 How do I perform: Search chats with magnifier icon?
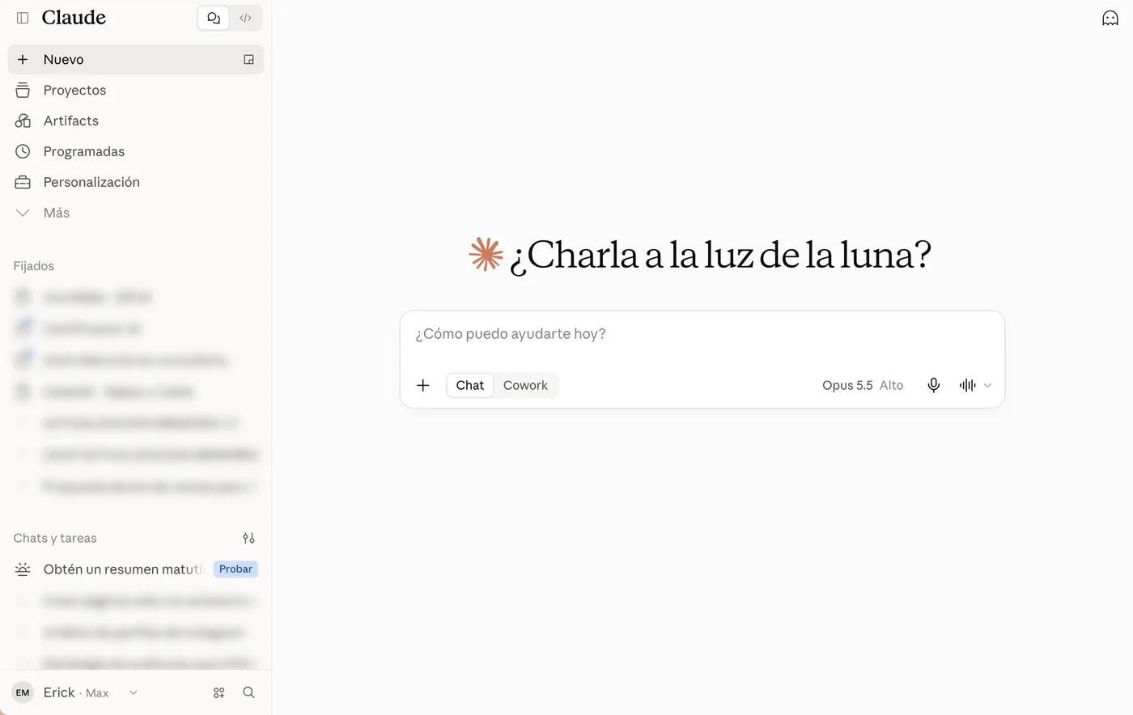tap(248, 692)
